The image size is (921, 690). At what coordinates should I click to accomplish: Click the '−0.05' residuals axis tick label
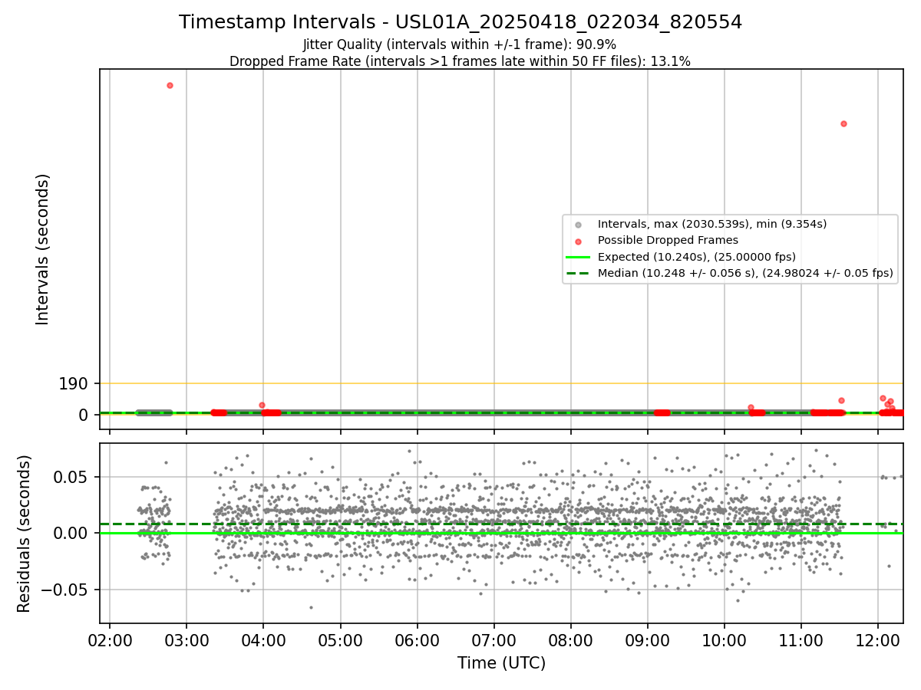(x=66, y=590)
